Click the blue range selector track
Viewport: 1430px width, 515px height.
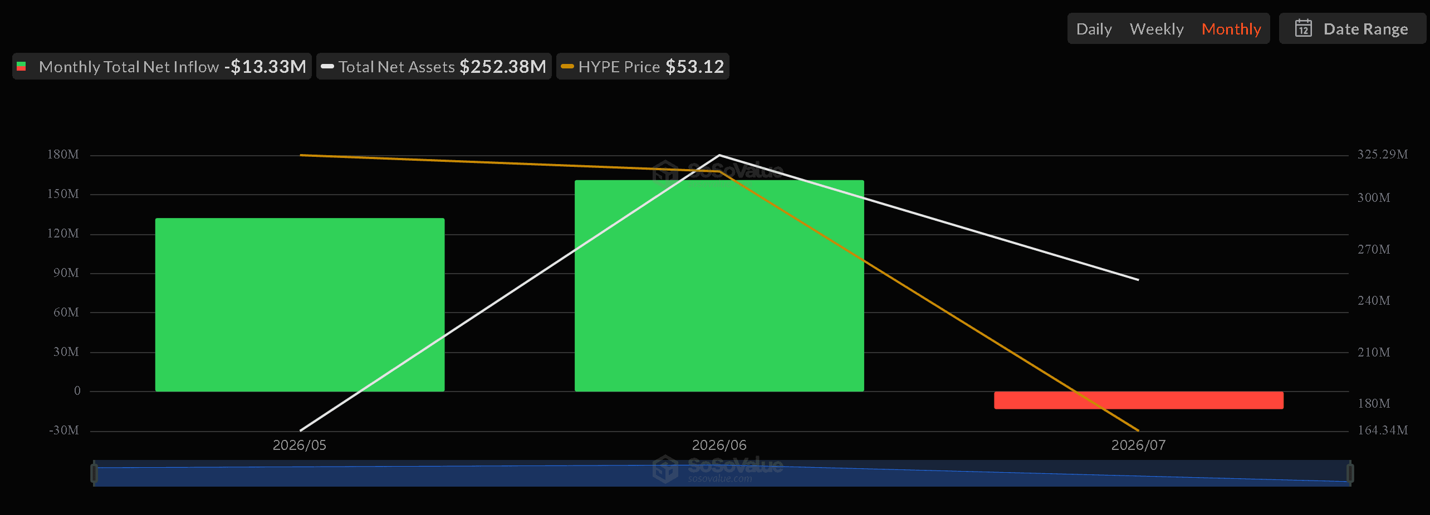pos(722,473)
